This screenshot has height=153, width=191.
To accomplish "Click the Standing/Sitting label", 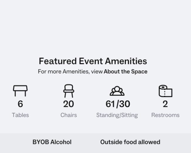I will [117, 115].
